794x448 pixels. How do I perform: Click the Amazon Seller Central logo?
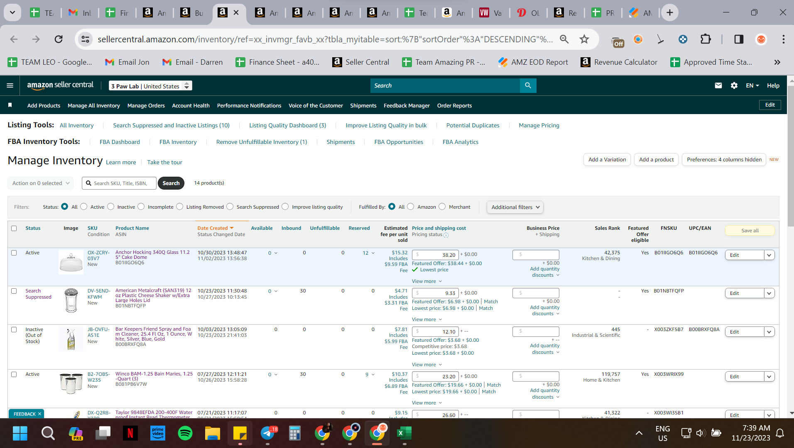(x=60, y=85)
